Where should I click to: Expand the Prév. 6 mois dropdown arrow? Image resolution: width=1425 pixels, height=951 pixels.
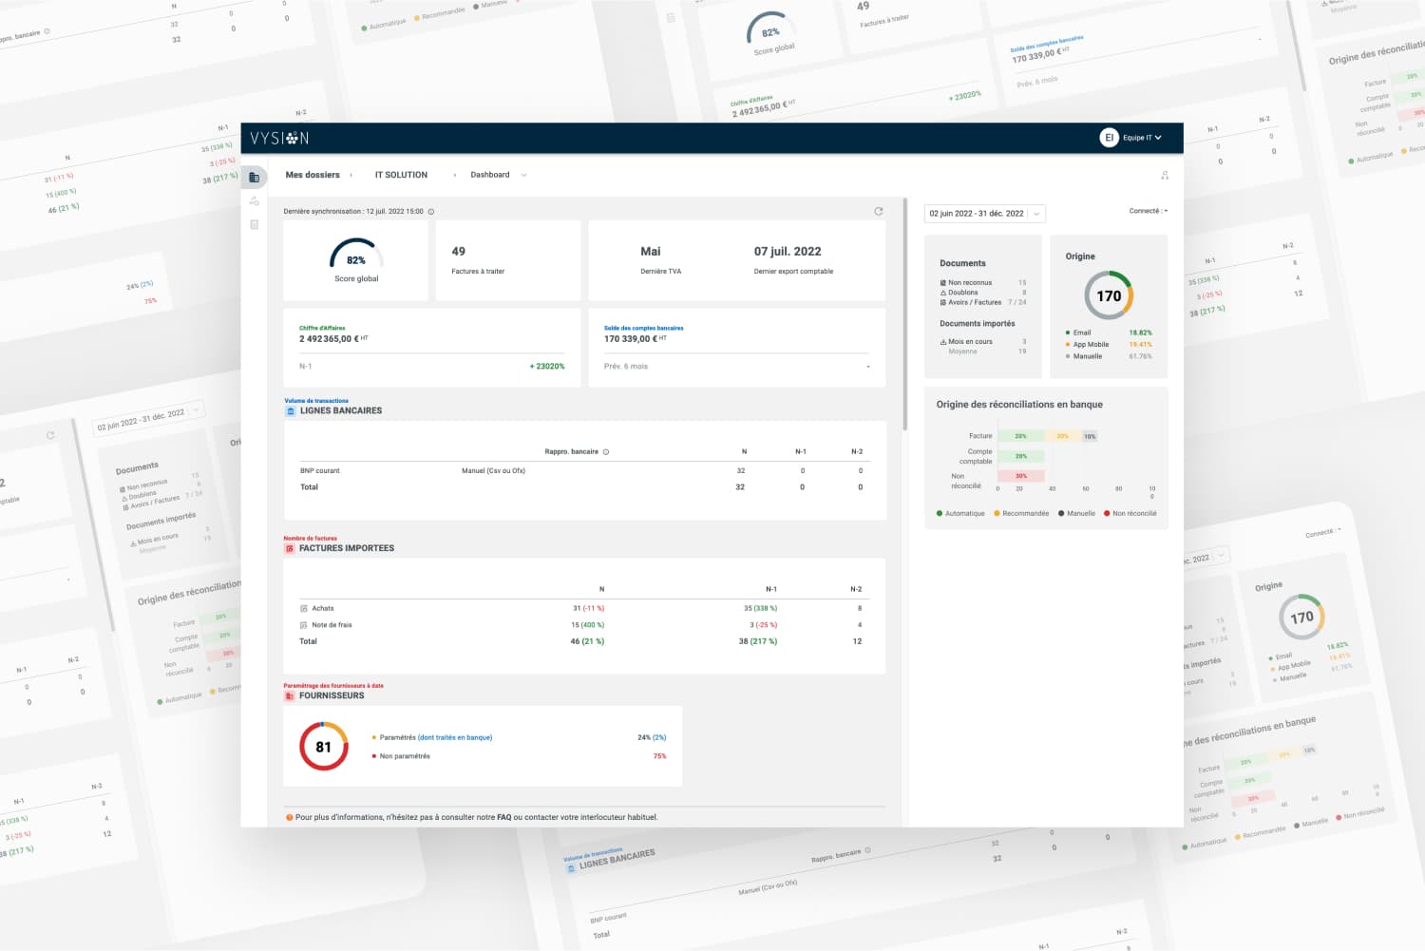[x=868, y=367]
